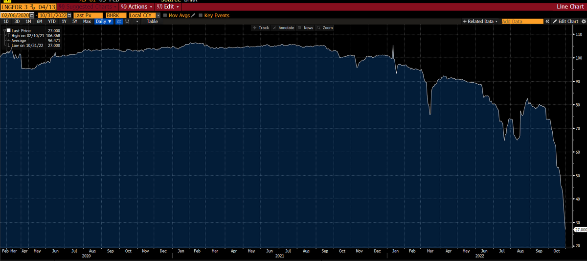Activate the Zoom magnifier tool
Screen dimensions: 587x261
(x=325, y=28)
